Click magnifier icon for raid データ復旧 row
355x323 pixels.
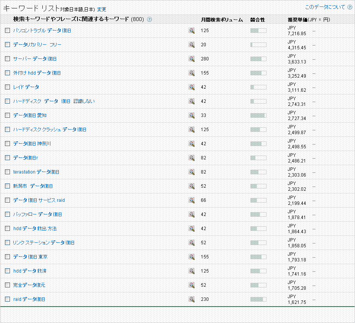192,299
